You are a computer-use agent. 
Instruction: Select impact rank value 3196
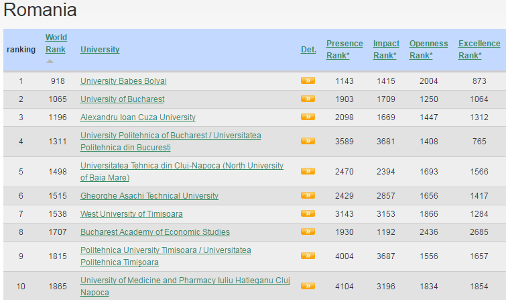pos(386,286)
